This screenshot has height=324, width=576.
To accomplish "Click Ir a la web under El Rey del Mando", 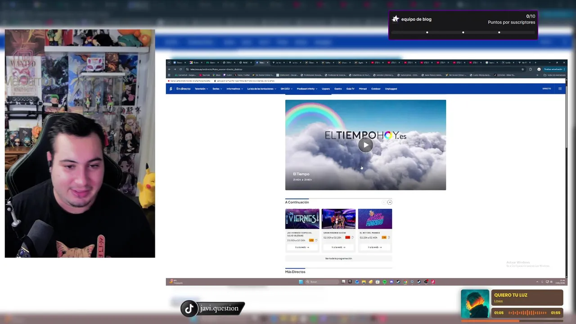I will [375, 247].
